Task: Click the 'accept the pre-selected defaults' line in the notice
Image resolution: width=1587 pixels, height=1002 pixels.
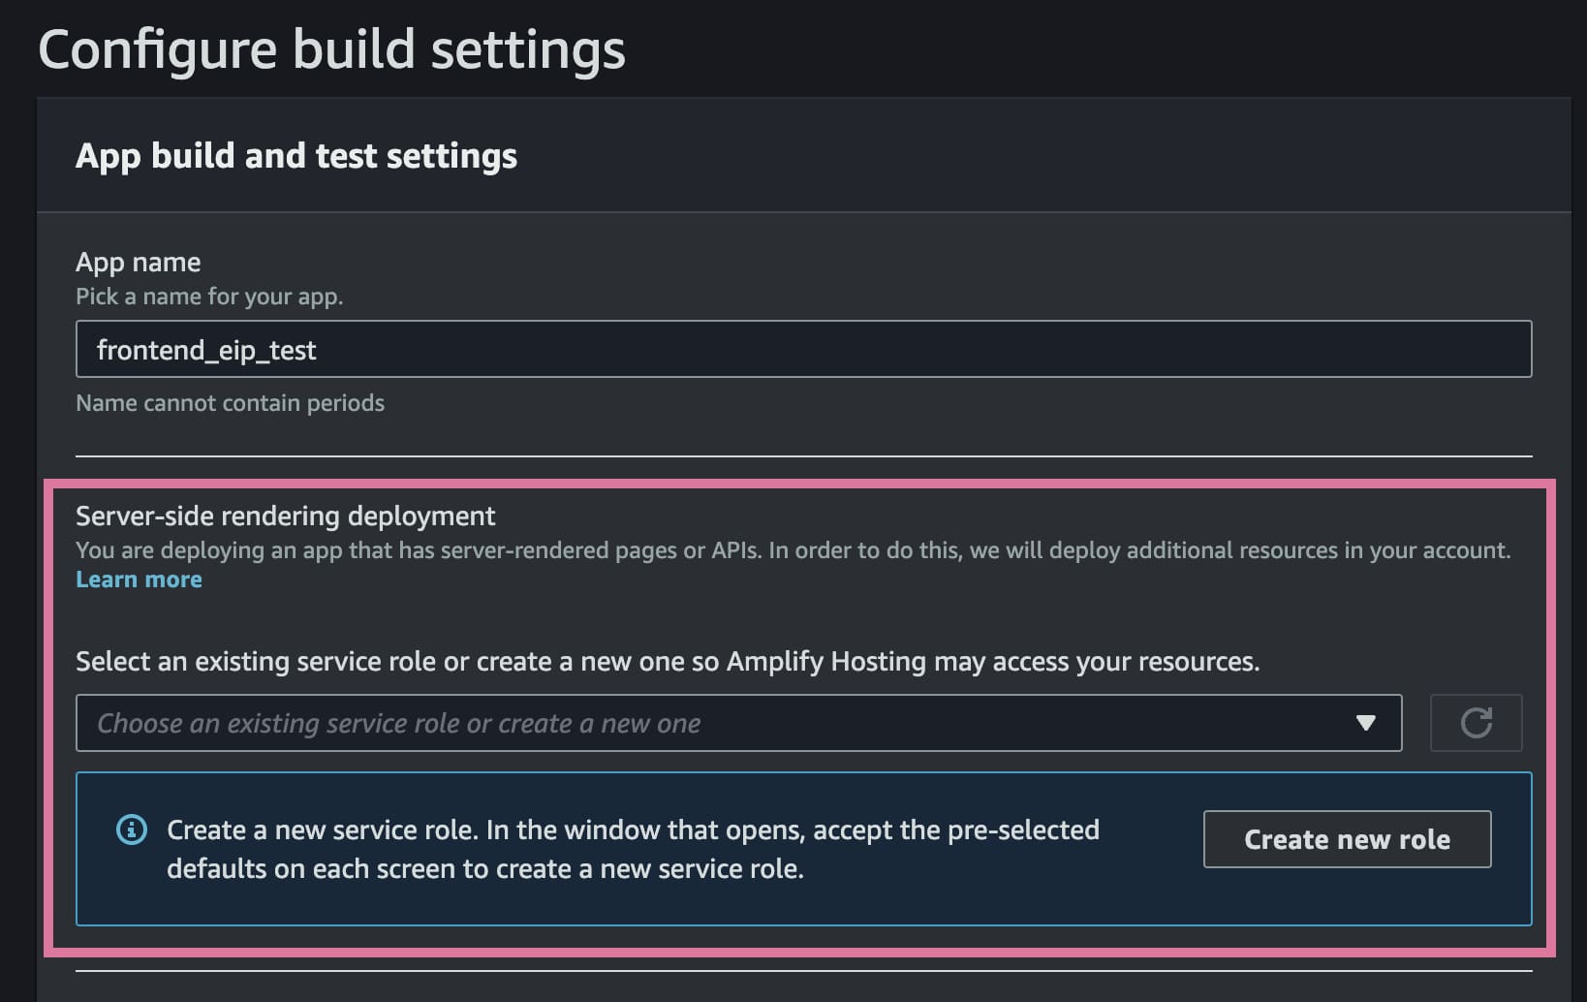Action: tap(484, 869)
